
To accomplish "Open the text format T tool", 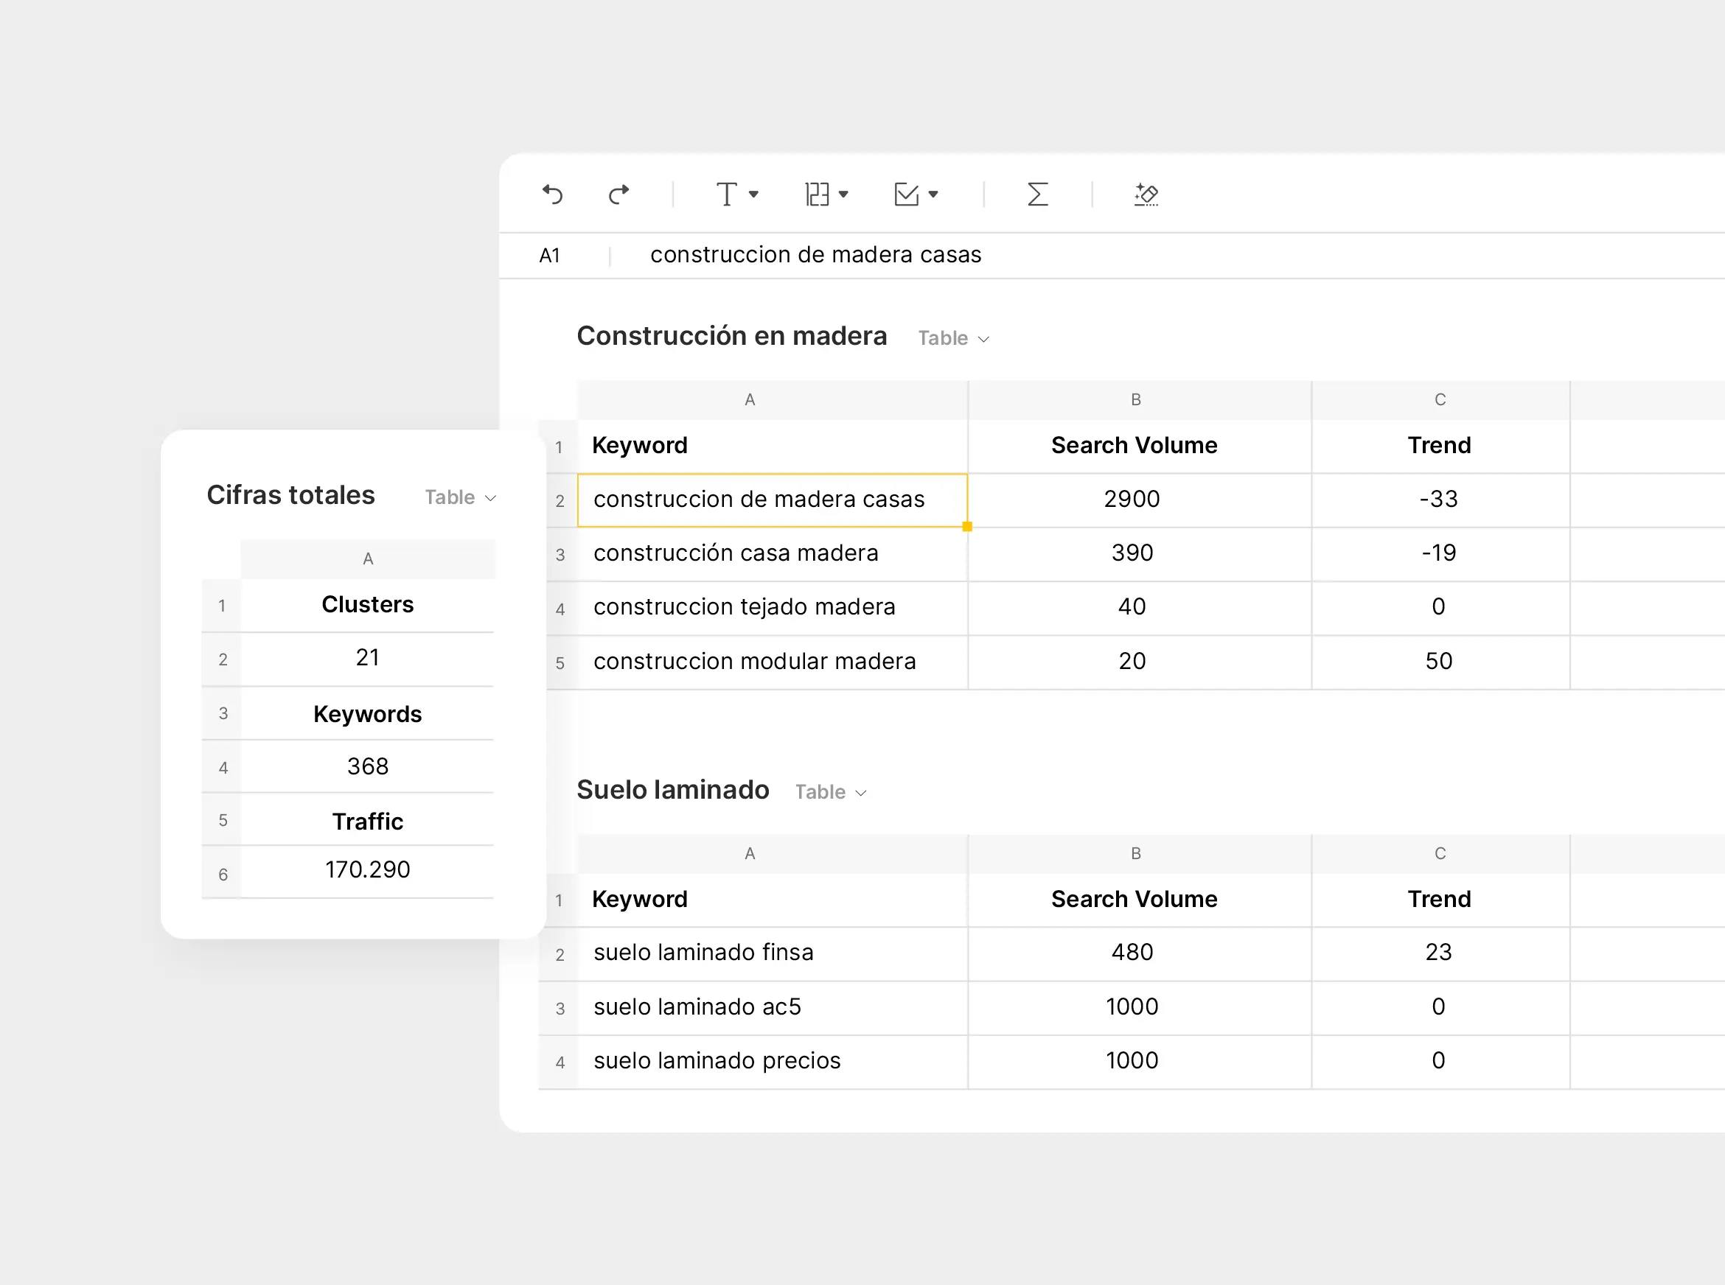I will click(727, 194).
